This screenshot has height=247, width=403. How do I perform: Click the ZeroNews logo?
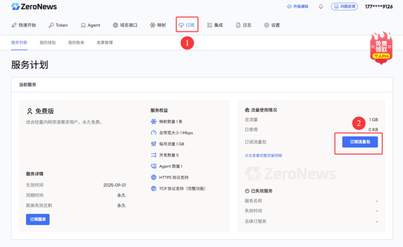coord(34,7)
